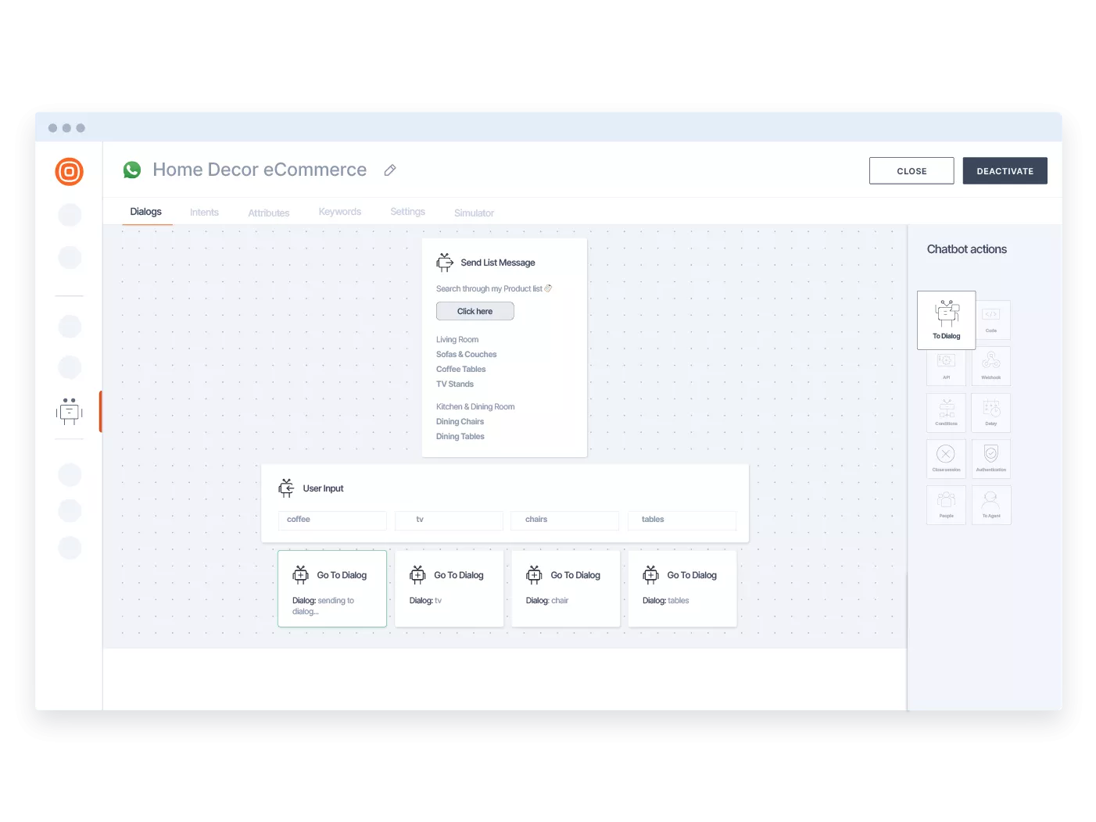Click the Close session action icon
This screenshot has height=822, width=1096.
946,458
